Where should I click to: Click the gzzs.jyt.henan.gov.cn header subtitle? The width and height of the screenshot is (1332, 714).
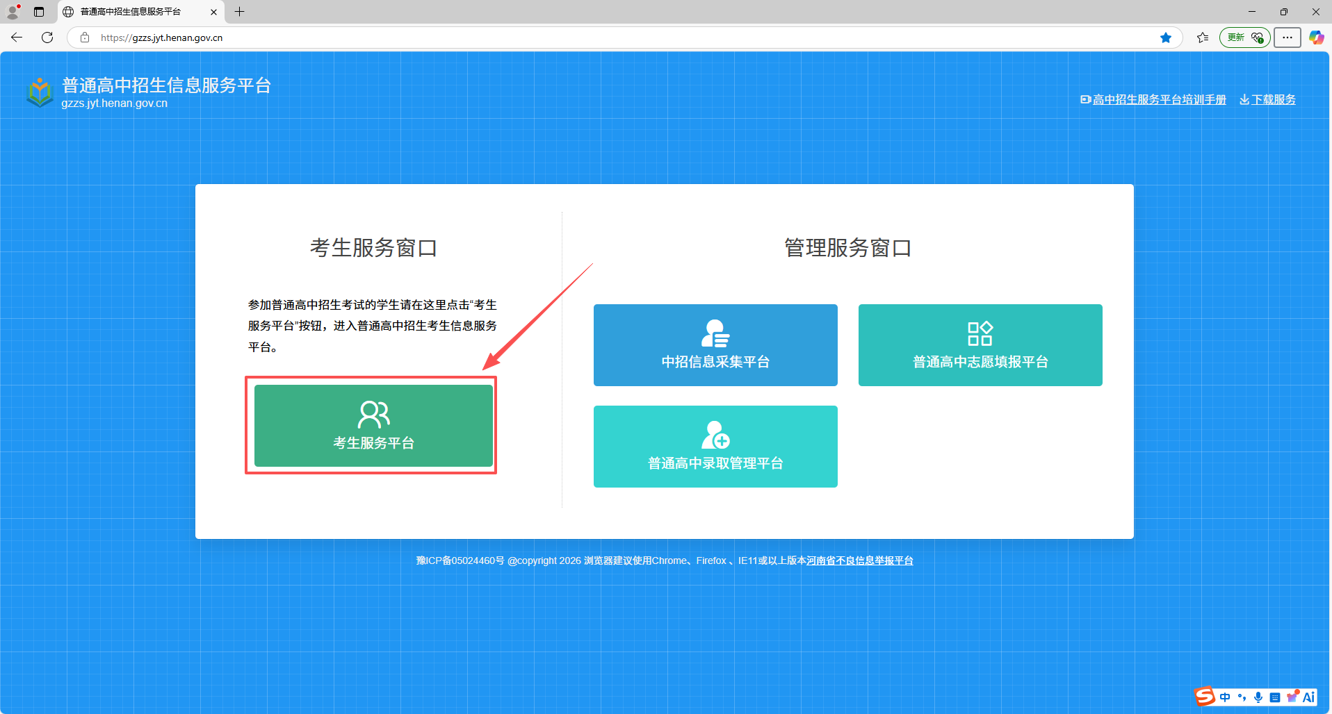[x=115, y=103]
